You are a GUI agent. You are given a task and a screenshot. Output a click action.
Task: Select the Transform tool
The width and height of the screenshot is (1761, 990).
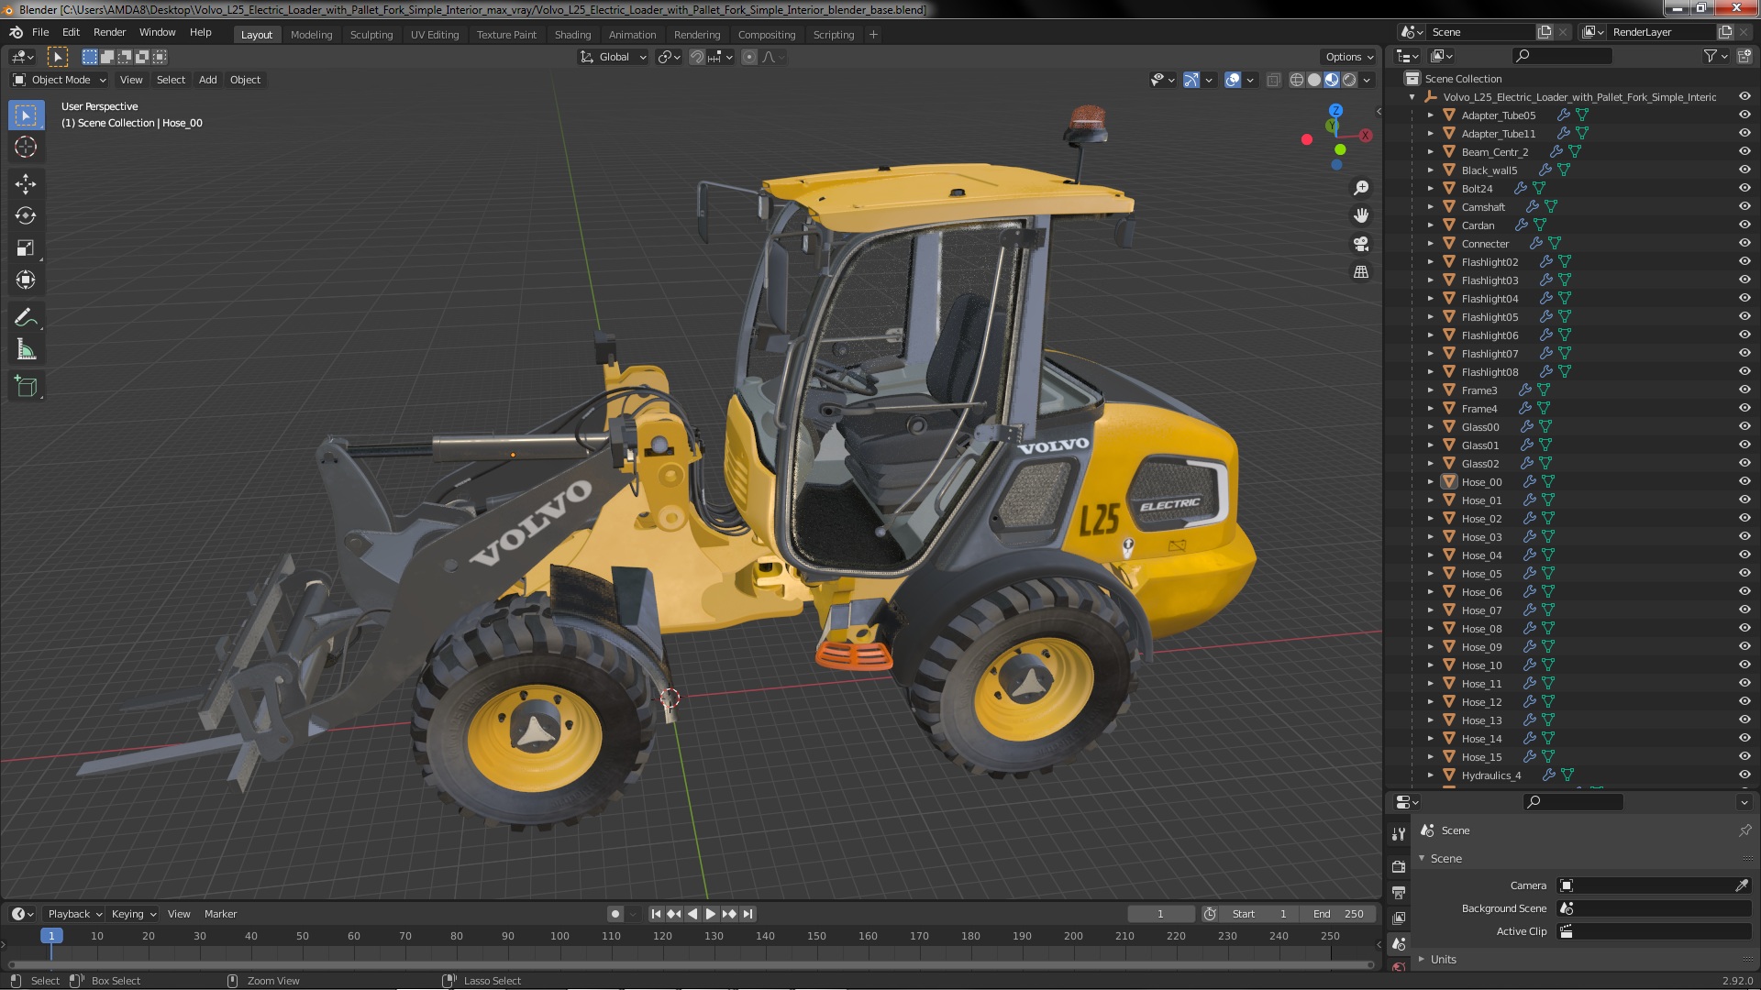coord(26,280)
